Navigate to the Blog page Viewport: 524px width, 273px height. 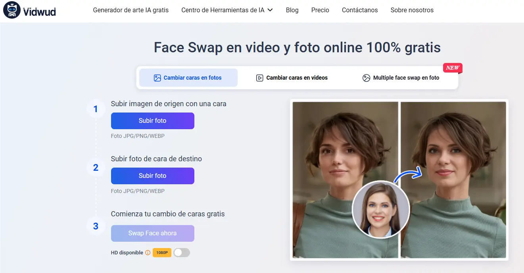[292, 10]
